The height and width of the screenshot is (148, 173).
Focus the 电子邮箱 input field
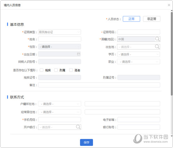click(x=139, y=120)
